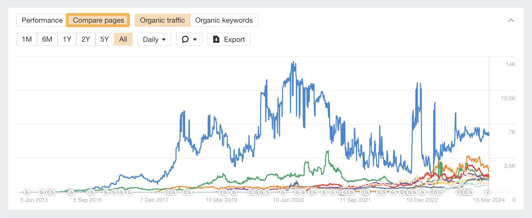Image resolution: width=532 pixels, height=218 pixels.
Task: Switch on the Organic traffic metric
Action: (162, 20)
